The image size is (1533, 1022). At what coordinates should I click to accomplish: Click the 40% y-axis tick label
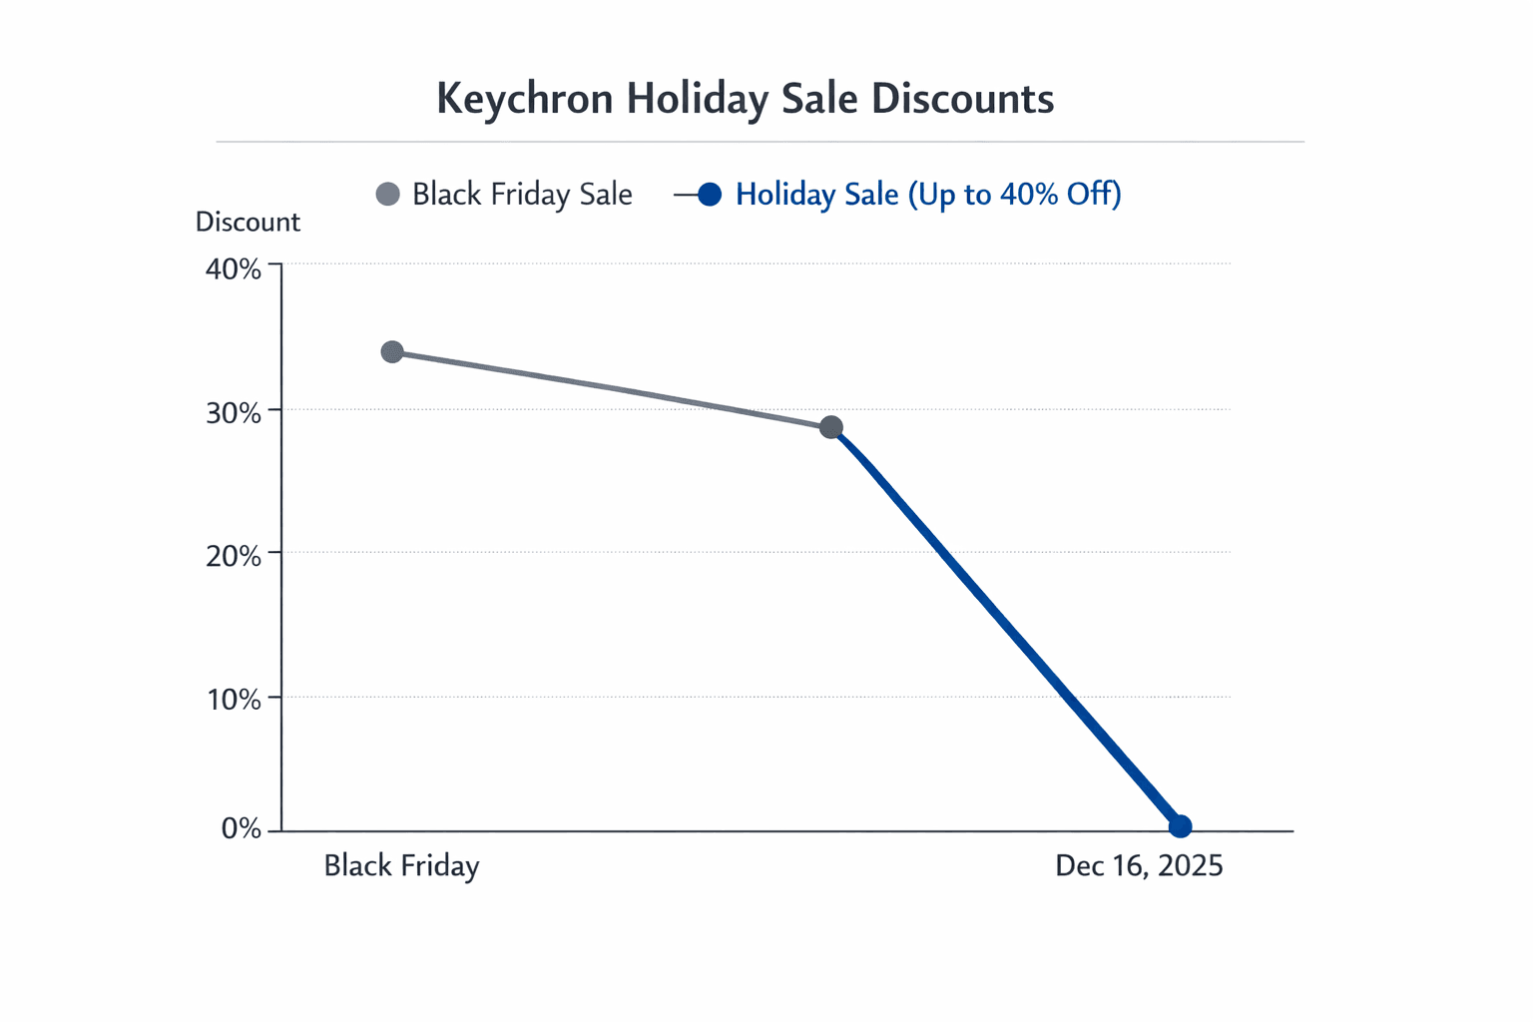coord(234,268)
